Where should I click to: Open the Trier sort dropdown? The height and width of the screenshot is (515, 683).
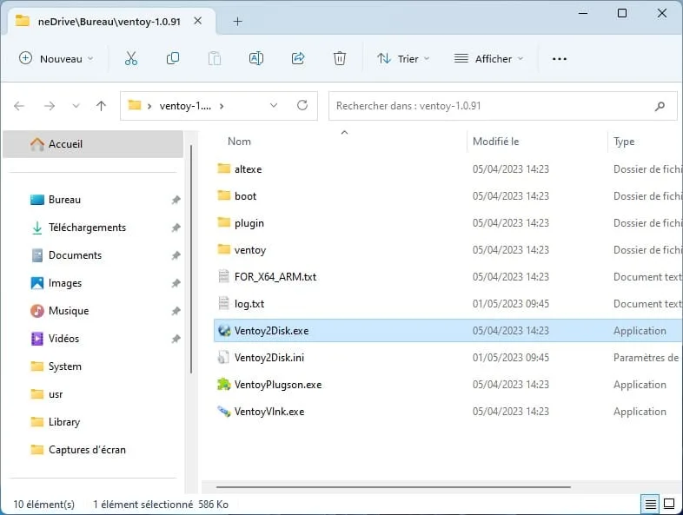coord(403,58)
